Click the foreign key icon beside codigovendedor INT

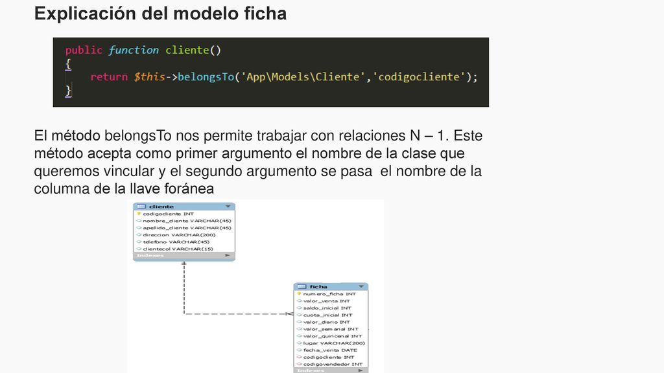(299, 364)
